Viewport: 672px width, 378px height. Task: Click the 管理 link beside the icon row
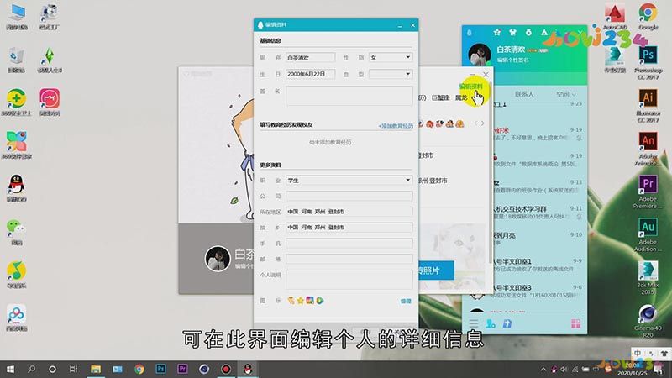pyautogui.click(x=406, y=301)
